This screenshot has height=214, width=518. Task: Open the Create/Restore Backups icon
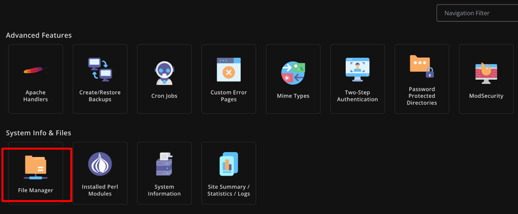click(x=100, y=69)
